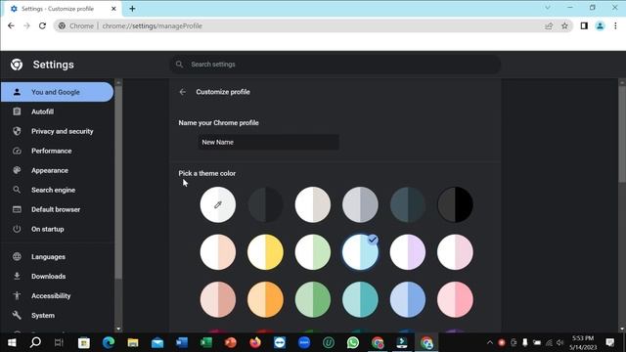The height and width of the screenshot is (352, 626).
Task: Close the Settings - Customize profile tab
Action: 113,9
